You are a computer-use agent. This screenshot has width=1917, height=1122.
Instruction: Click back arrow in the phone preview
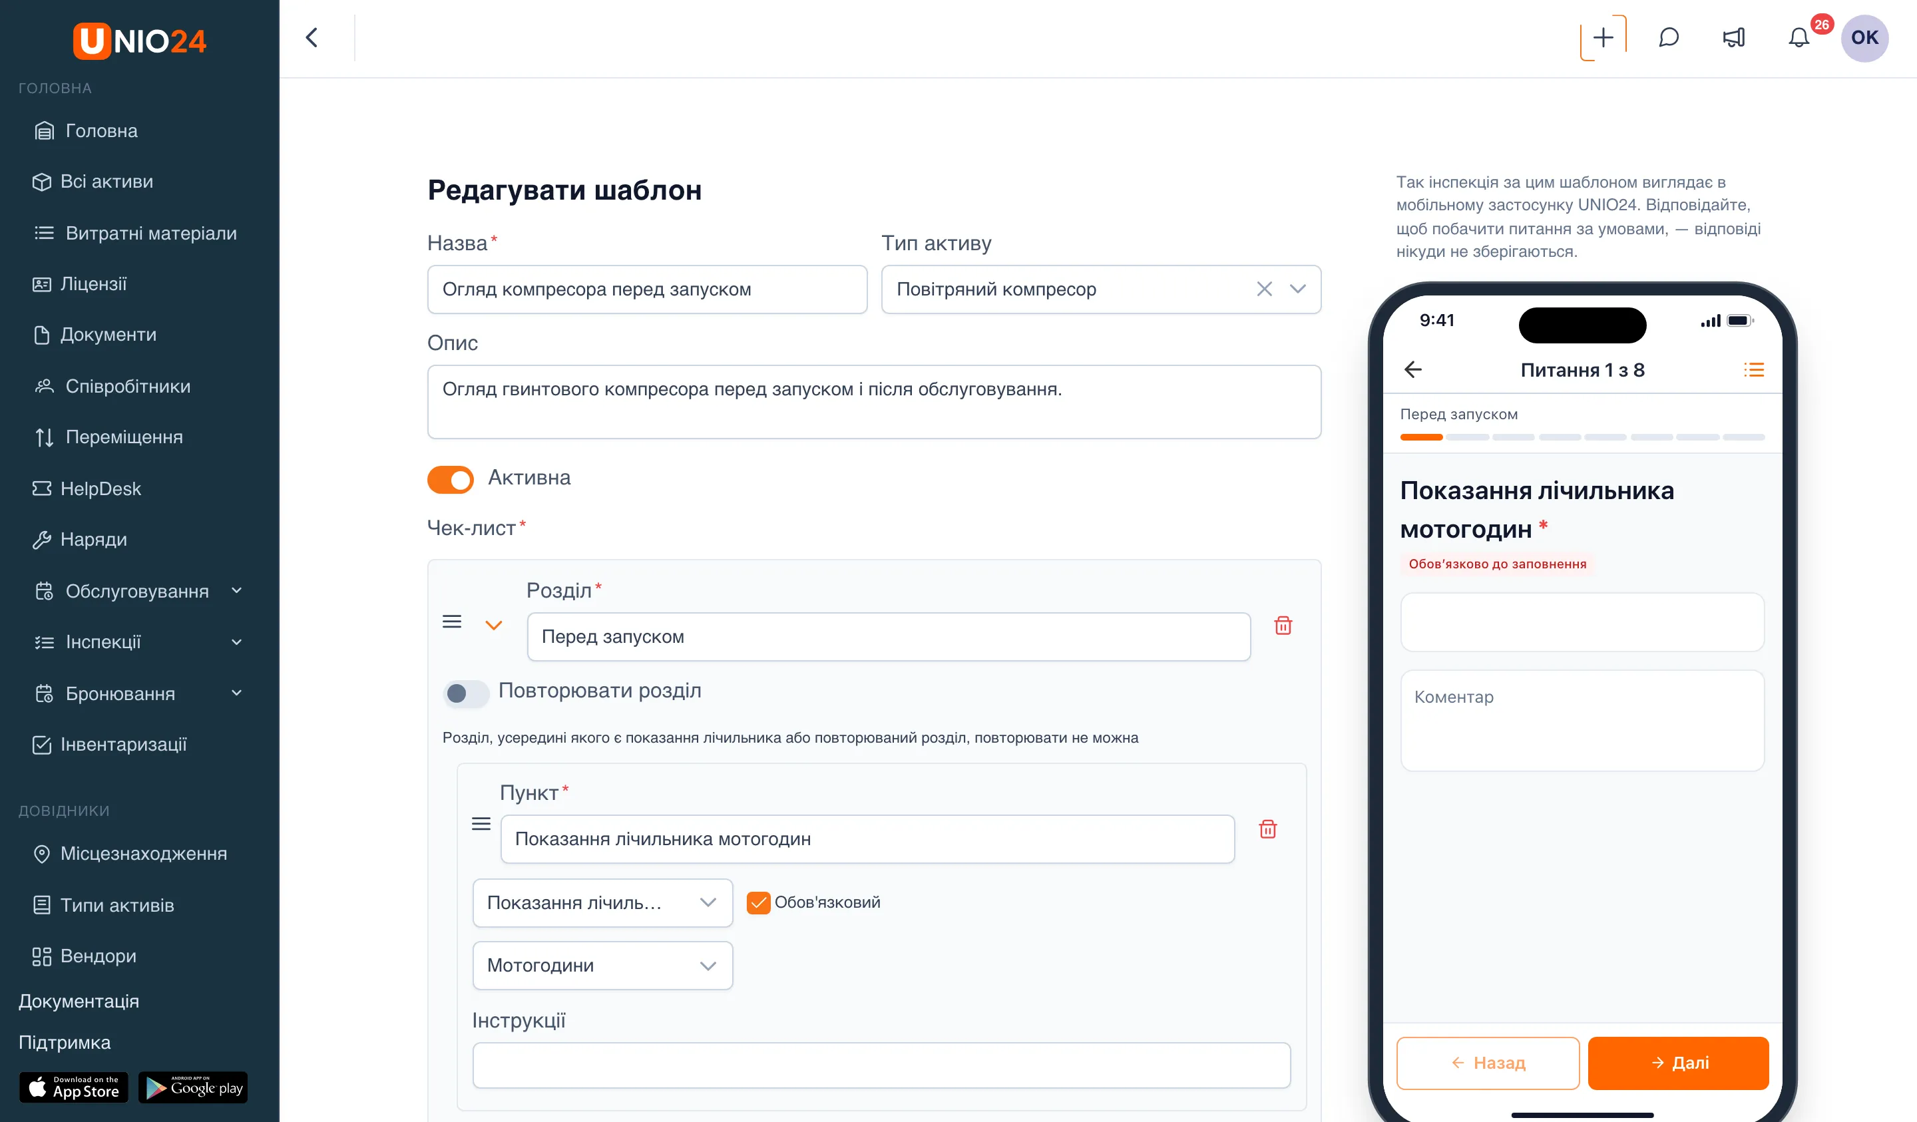click(x=1412, y=370)
